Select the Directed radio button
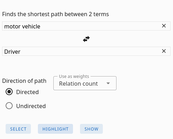The image size is (173, 139). [x=9, y=92]
